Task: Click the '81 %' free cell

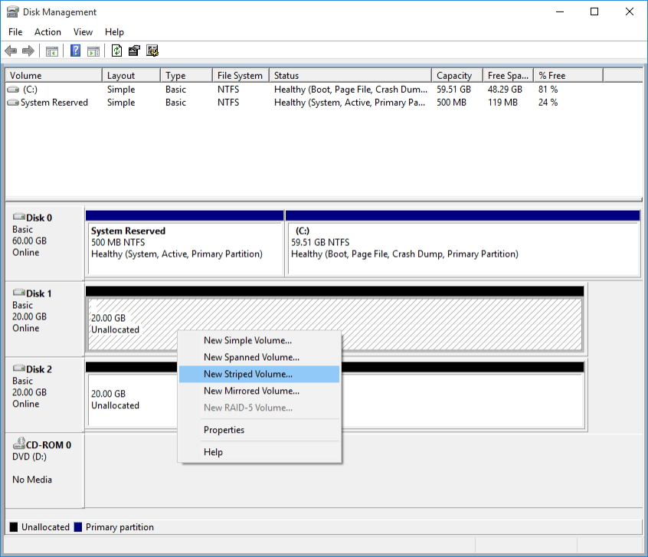Action: point(548,90)
